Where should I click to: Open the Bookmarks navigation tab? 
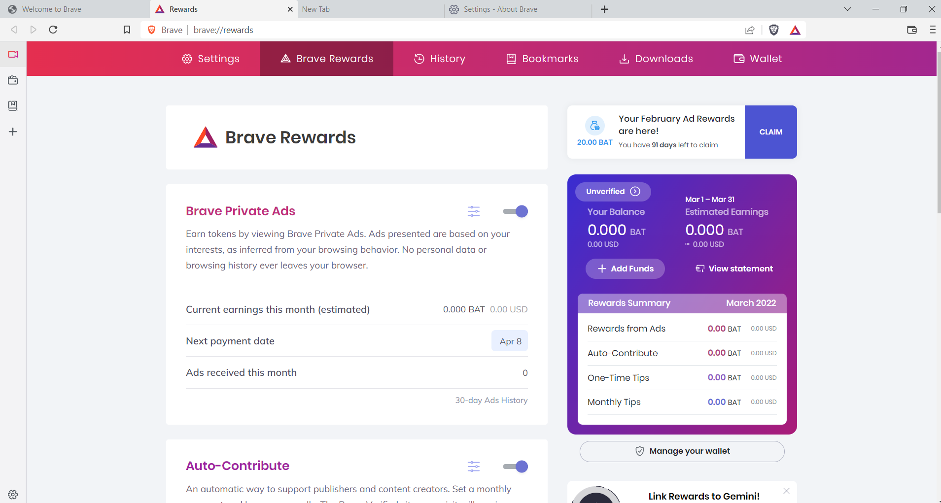pos(542,59)
